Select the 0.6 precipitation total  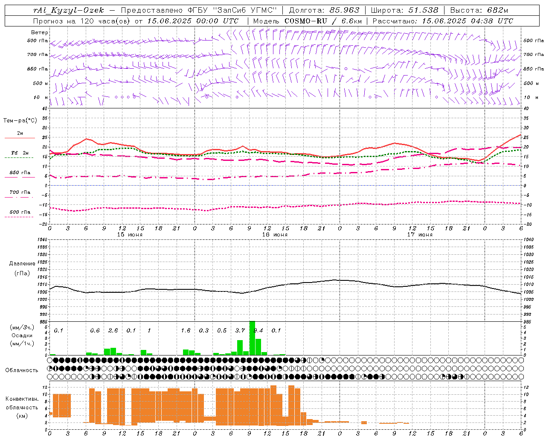[95, 330]
